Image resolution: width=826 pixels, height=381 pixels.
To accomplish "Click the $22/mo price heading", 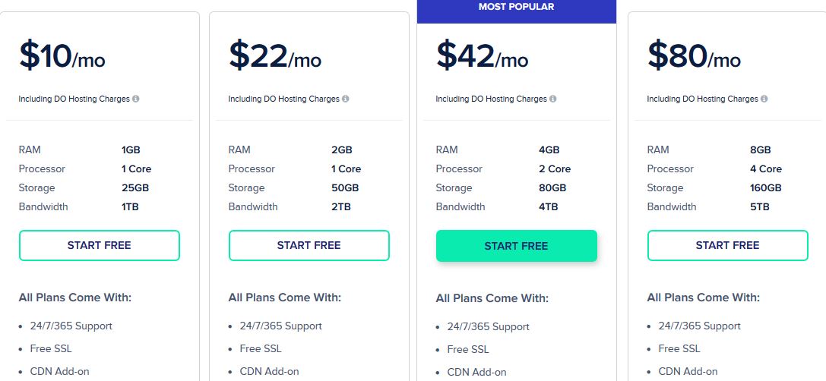I will [275, 55].
